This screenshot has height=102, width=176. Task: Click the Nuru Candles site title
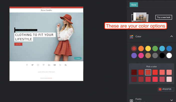46,10
